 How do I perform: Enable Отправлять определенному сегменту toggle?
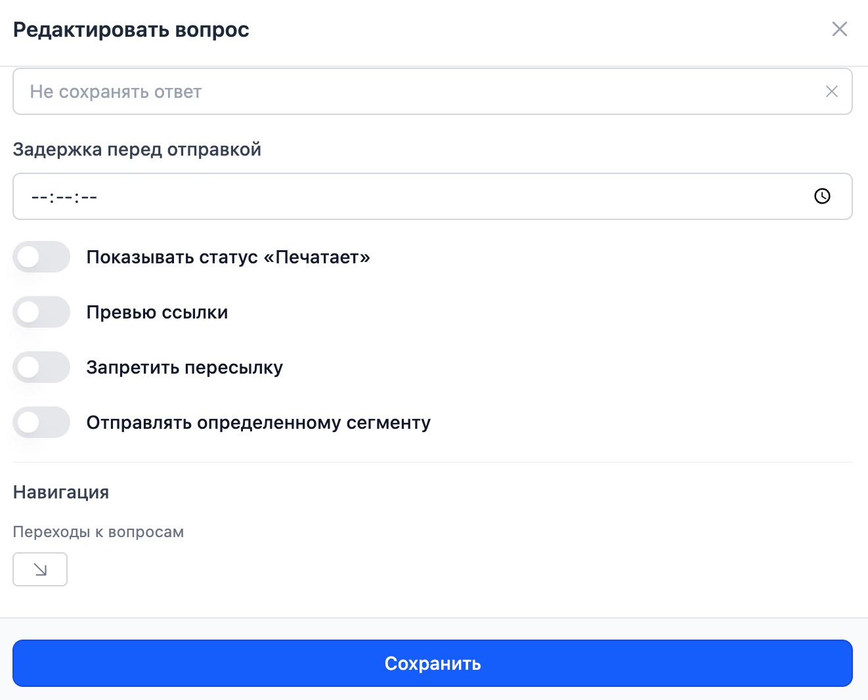[41, 423]
